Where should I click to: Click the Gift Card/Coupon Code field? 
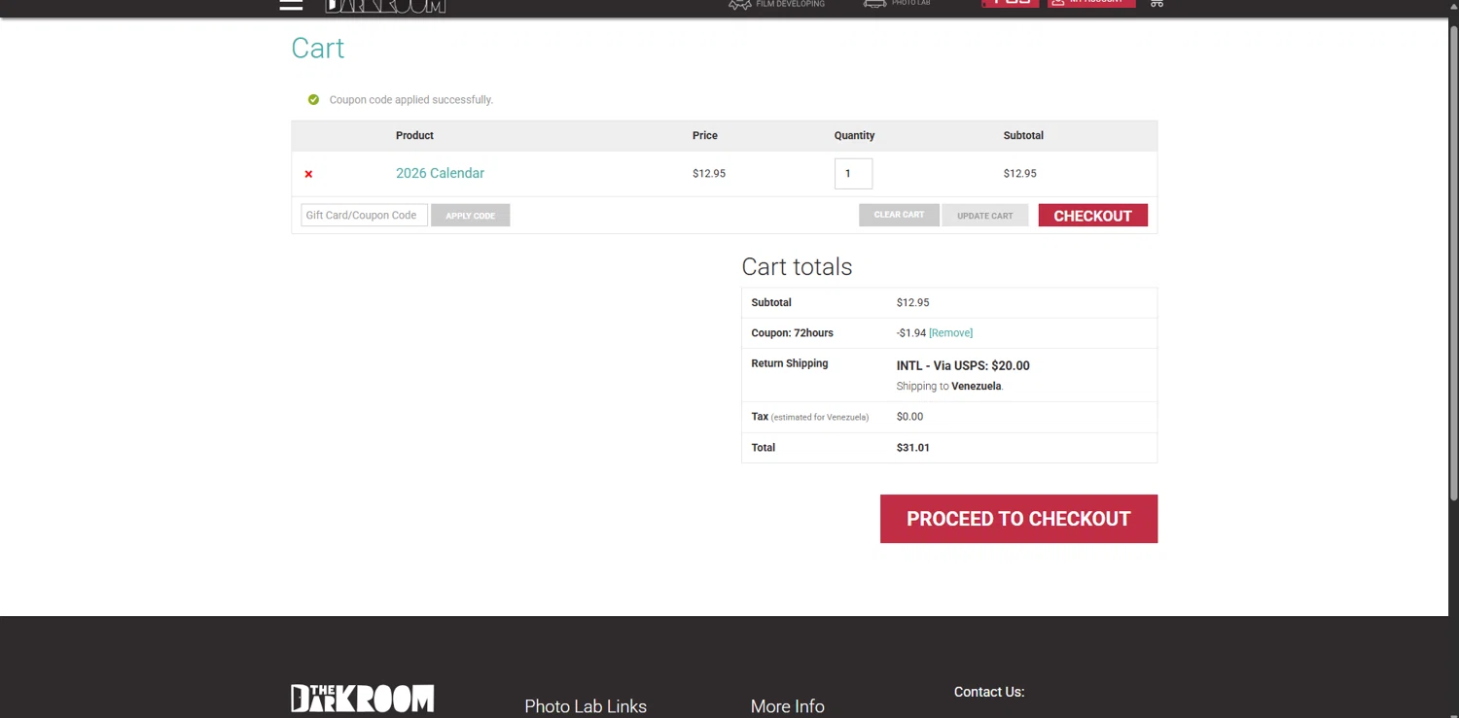click(x=364, y=215)
